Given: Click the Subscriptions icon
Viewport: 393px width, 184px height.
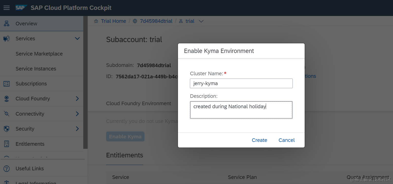Looking at the screenshot, I should point(7,84).
